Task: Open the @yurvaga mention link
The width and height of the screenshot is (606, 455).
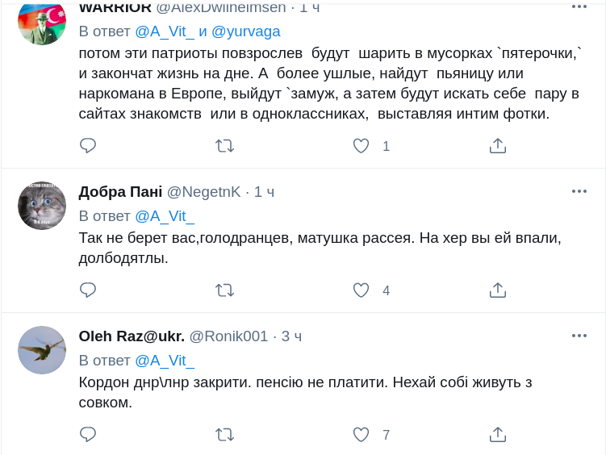Action: pyautogui.click(x=246, y=31)
